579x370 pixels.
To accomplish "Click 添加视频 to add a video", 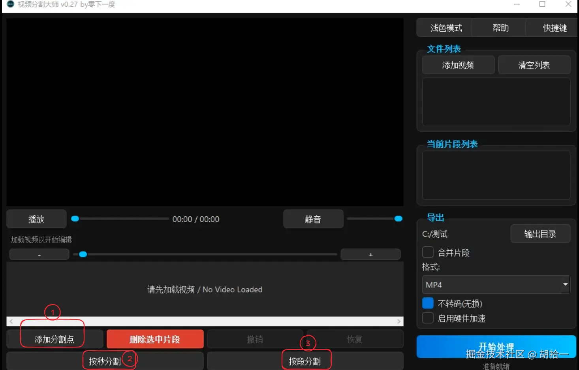I will point(458,65).
